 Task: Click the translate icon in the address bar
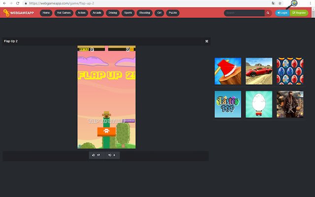tap(273, 3)
